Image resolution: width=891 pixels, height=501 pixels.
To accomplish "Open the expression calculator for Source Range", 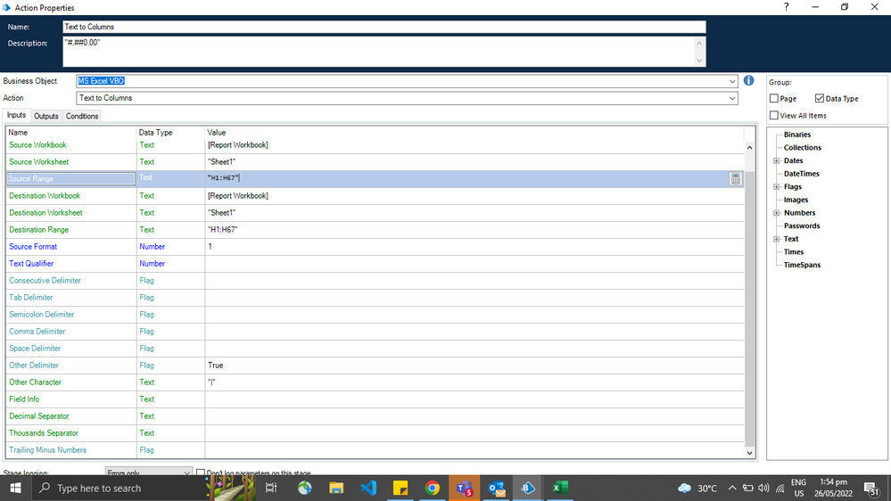I will 735,178.
